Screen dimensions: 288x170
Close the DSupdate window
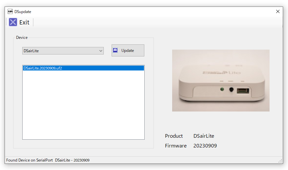click(x=278, y=11)
